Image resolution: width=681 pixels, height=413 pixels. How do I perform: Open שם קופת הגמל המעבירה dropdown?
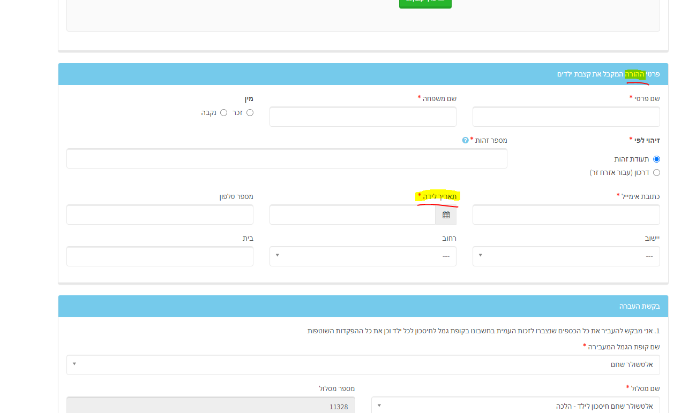pyautogui.click(x=363, y=364)
